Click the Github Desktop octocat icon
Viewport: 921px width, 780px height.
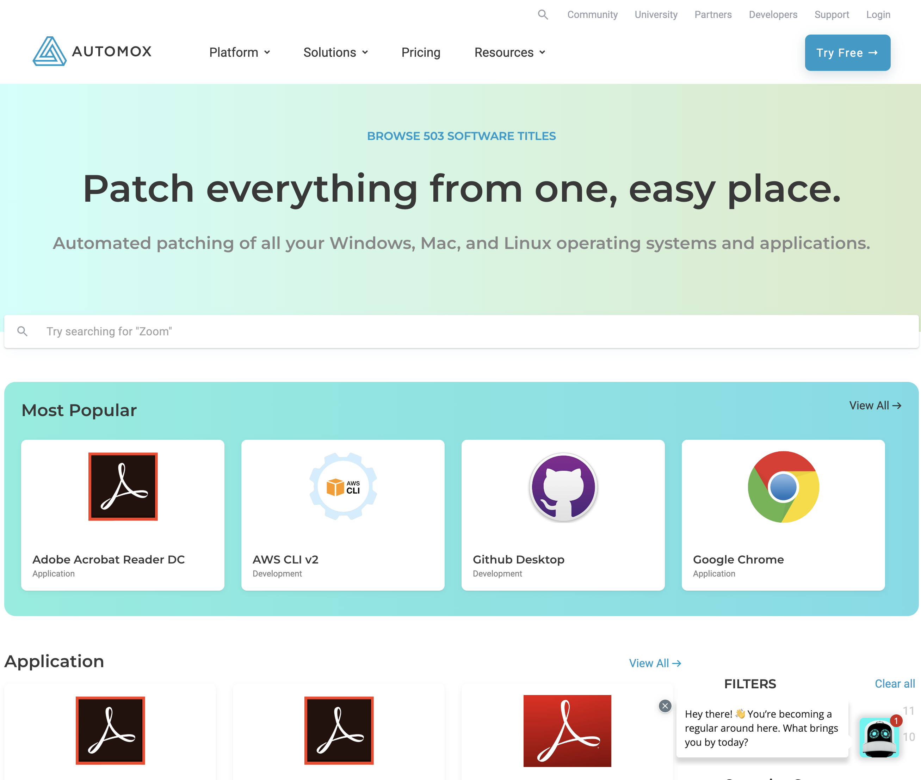[563, 486]
